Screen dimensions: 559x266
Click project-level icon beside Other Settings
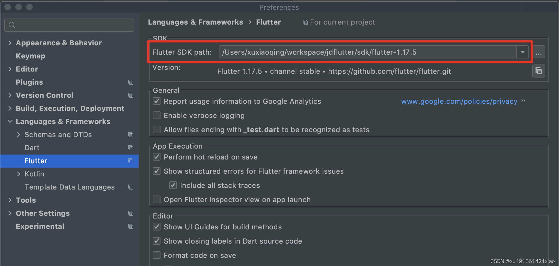pyautogui.click(x=131, y=213)
